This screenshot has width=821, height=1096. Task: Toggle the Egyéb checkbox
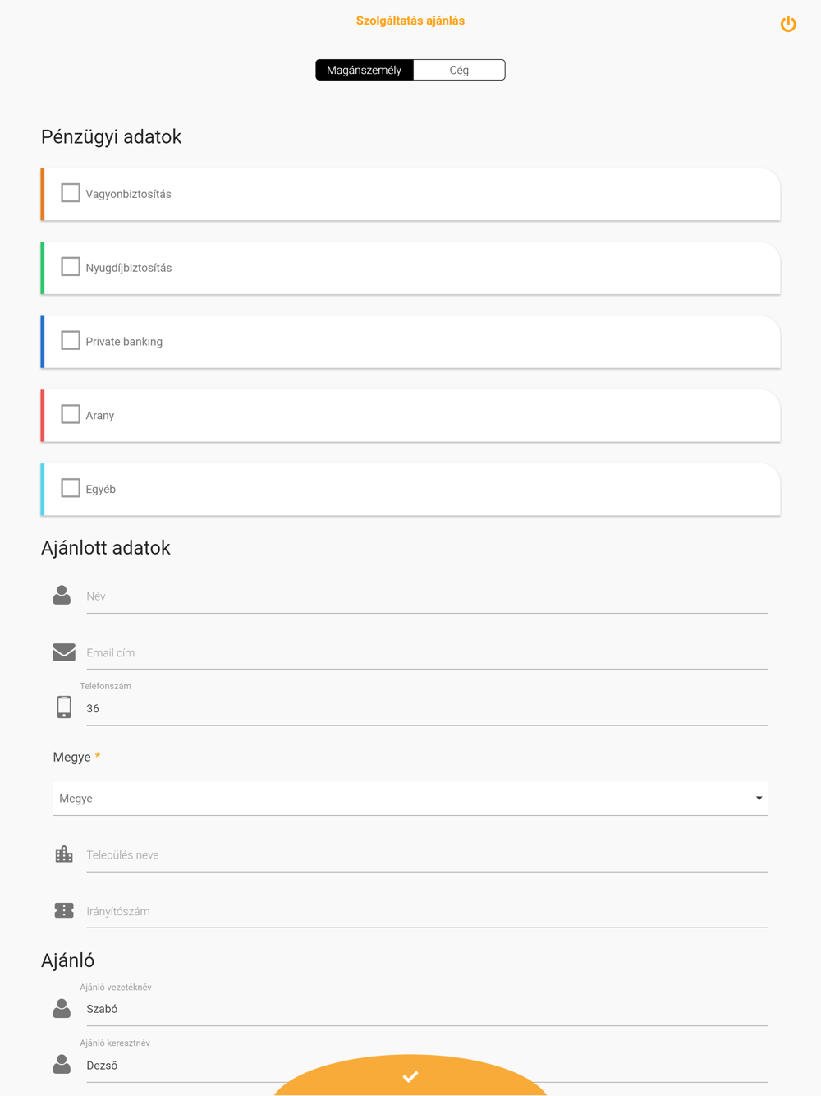pyautogui.click(x=71, y=488)
